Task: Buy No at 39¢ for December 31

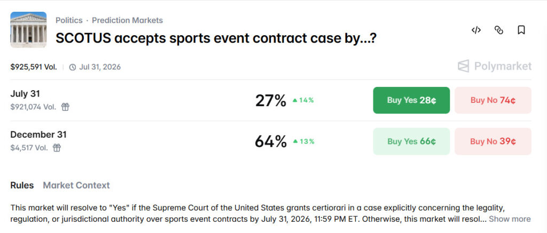Action: tap(493, 141)
